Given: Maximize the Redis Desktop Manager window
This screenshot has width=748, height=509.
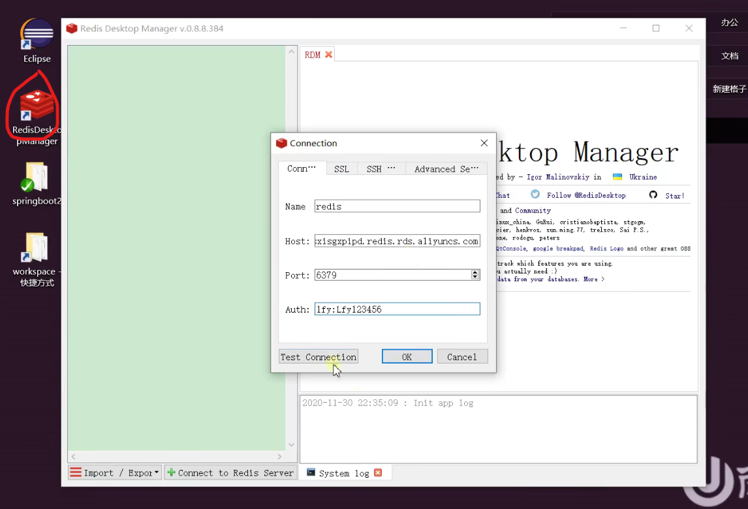Looking at the screenshot, I should tap(656, 29).
